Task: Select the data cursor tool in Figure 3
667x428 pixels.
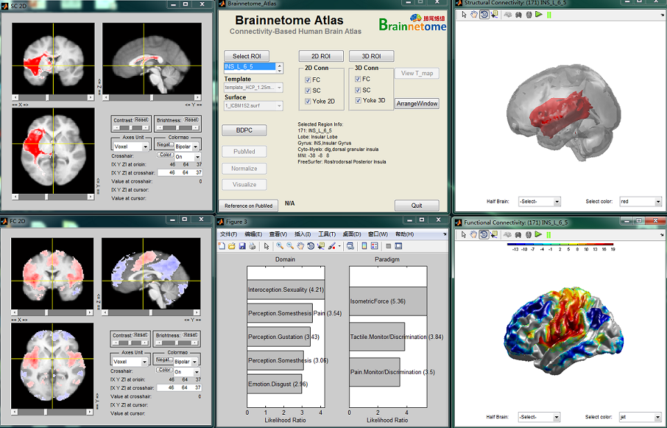Action: pos(320,246)
